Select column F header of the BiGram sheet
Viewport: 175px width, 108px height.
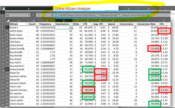[x=88, y=21]
